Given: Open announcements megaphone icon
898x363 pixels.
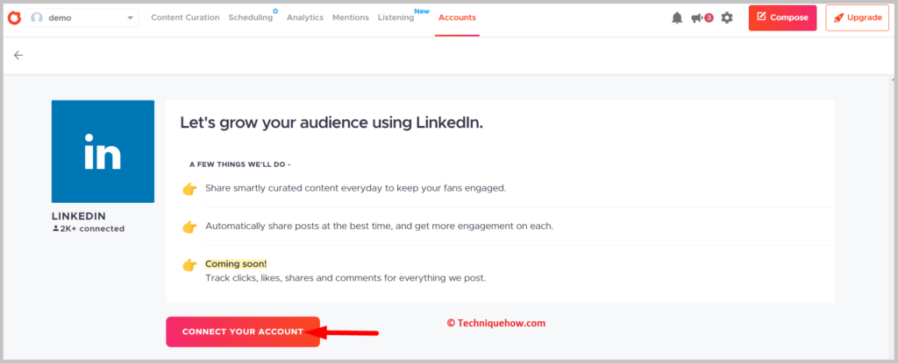Looking at the screenshot, I should pyautogui.click(x=697, y=17).
